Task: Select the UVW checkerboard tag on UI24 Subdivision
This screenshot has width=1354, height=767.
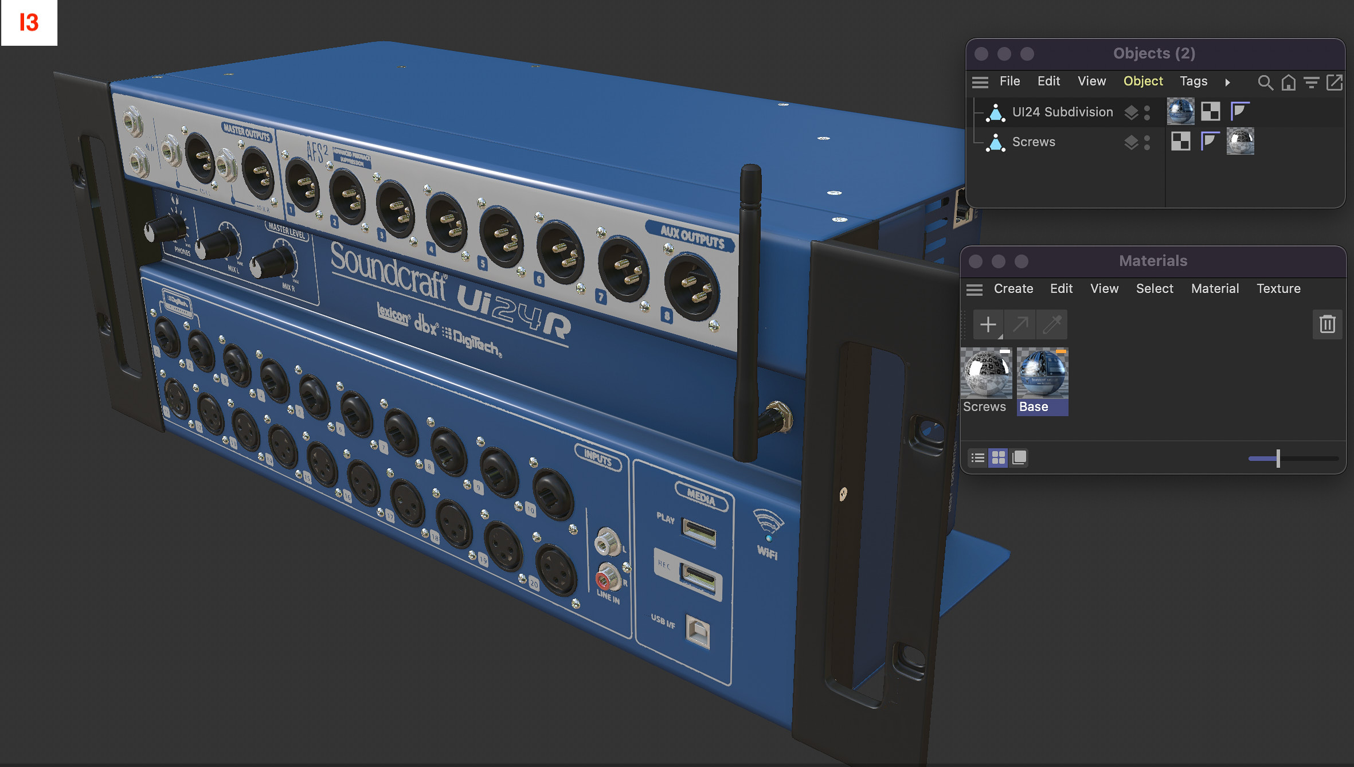Action: point(1211,111)
